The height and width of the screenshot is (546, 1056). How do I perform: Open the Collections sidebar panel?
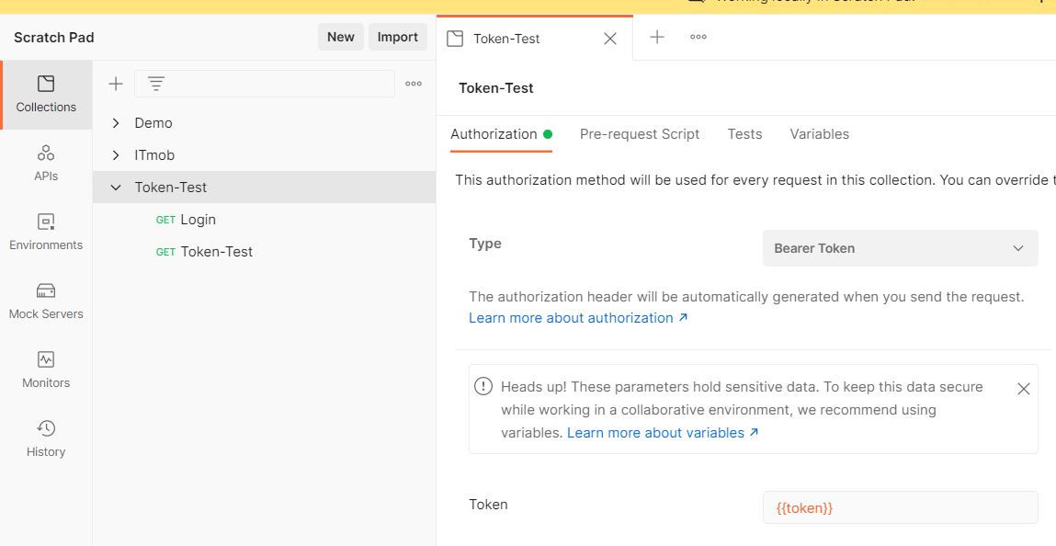(46, 95)
